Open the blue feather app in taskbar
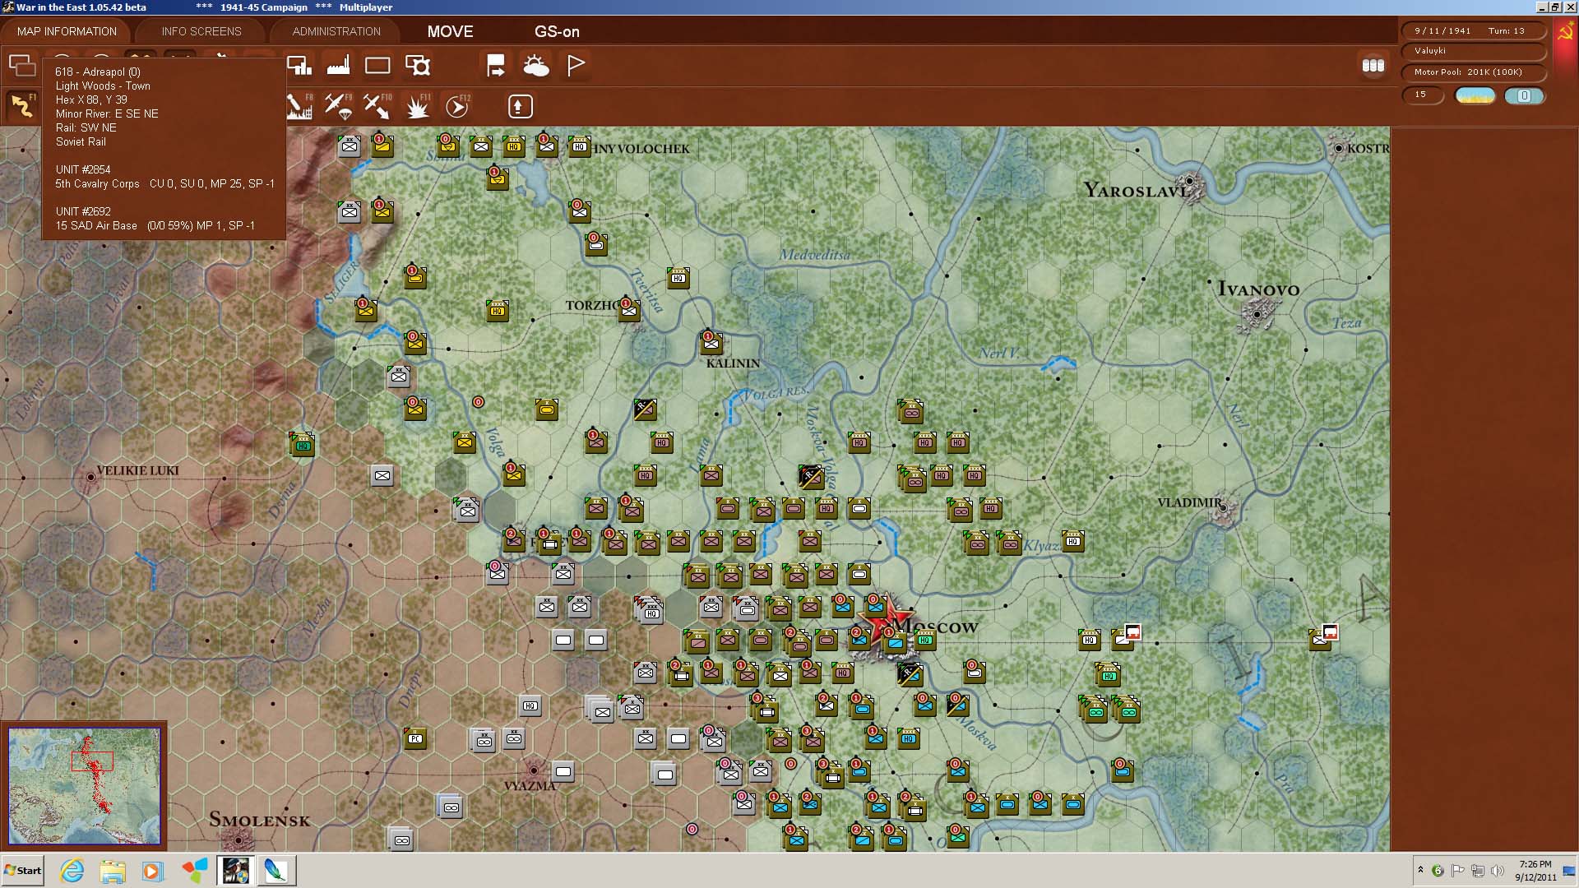The image size is (1579, 888). (x=276, y=871)
